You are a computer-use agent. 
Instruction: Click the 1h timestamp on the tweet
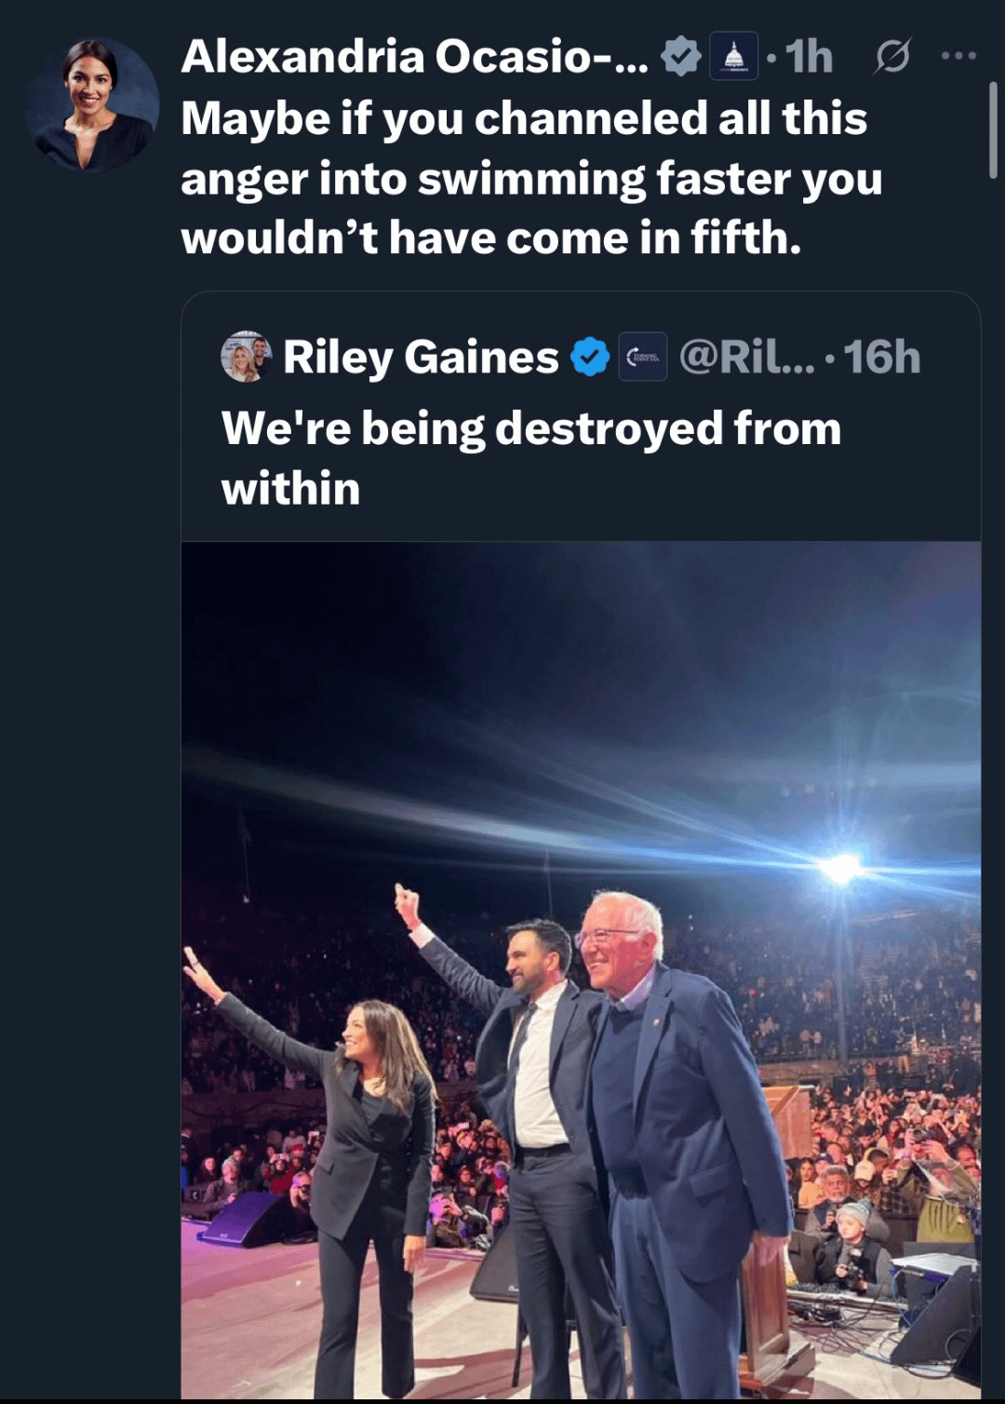point(809,57)
